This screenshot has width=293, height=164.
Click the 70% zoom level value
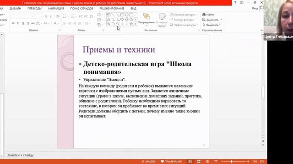[255, 162]
